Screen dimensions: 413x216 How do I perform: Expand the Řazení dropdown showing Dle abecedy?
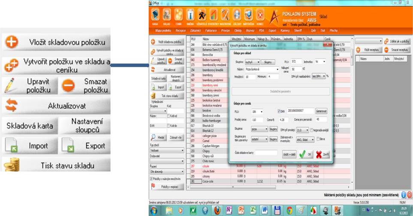click(183, 171)
